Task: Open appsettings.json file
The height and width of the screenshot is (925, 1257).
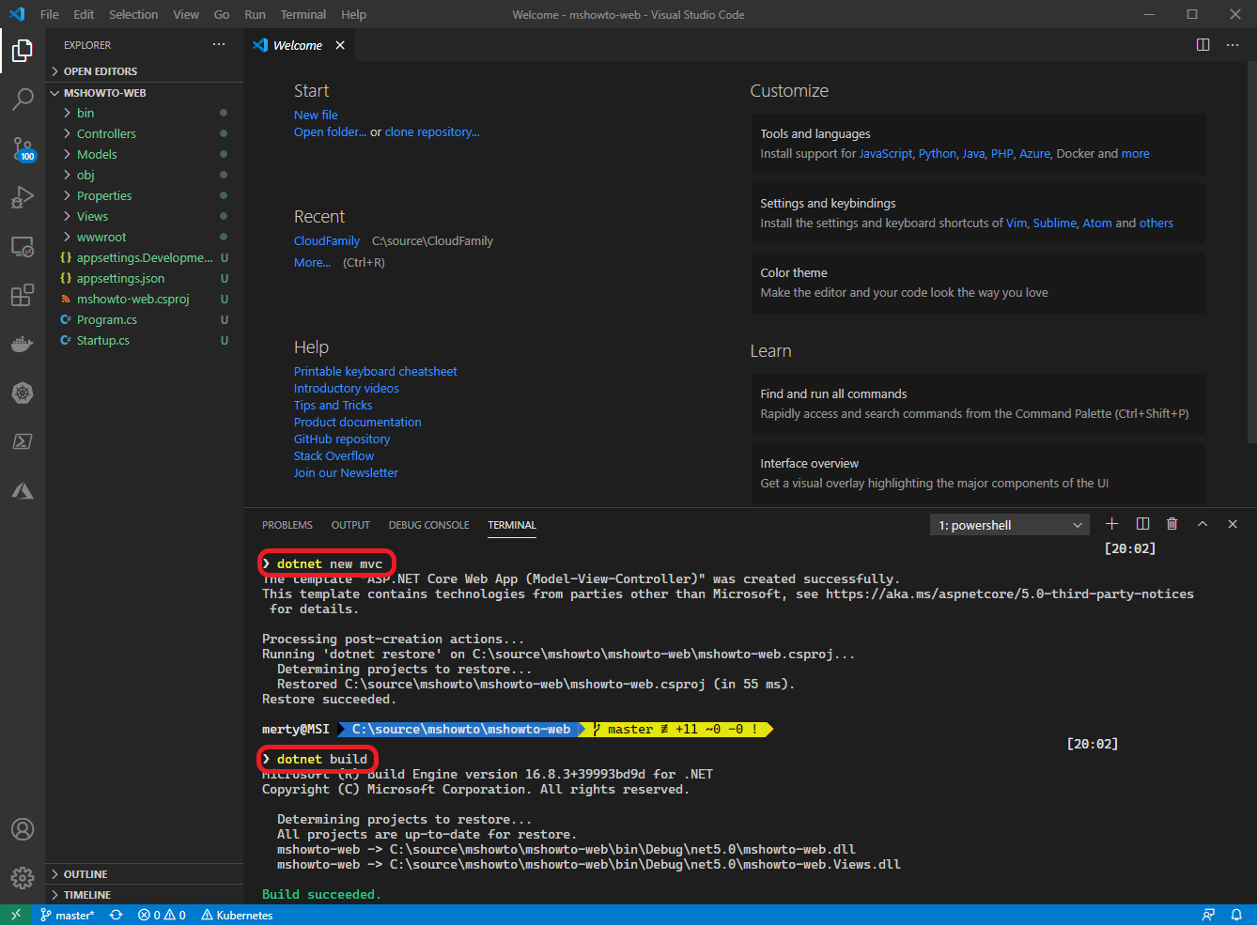Action: point(144,278)
